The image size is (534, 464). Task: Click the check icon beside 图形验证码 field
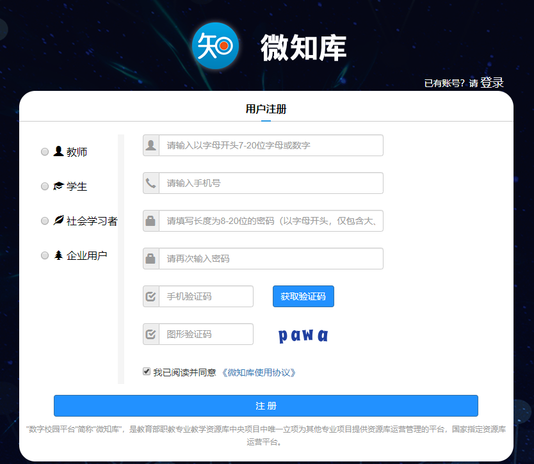(x=151, y=334)
